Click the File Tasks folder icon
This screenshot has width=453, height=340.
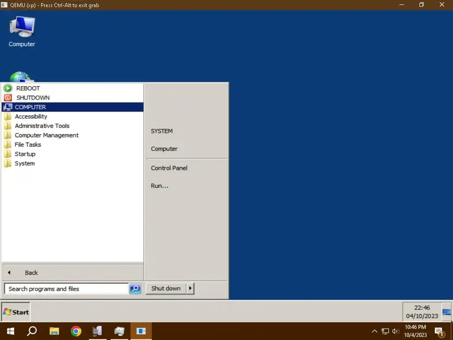pos(8,145)
